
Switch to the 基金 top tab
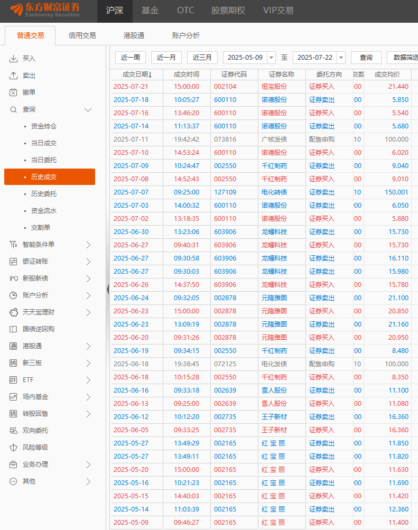point(150,11)
